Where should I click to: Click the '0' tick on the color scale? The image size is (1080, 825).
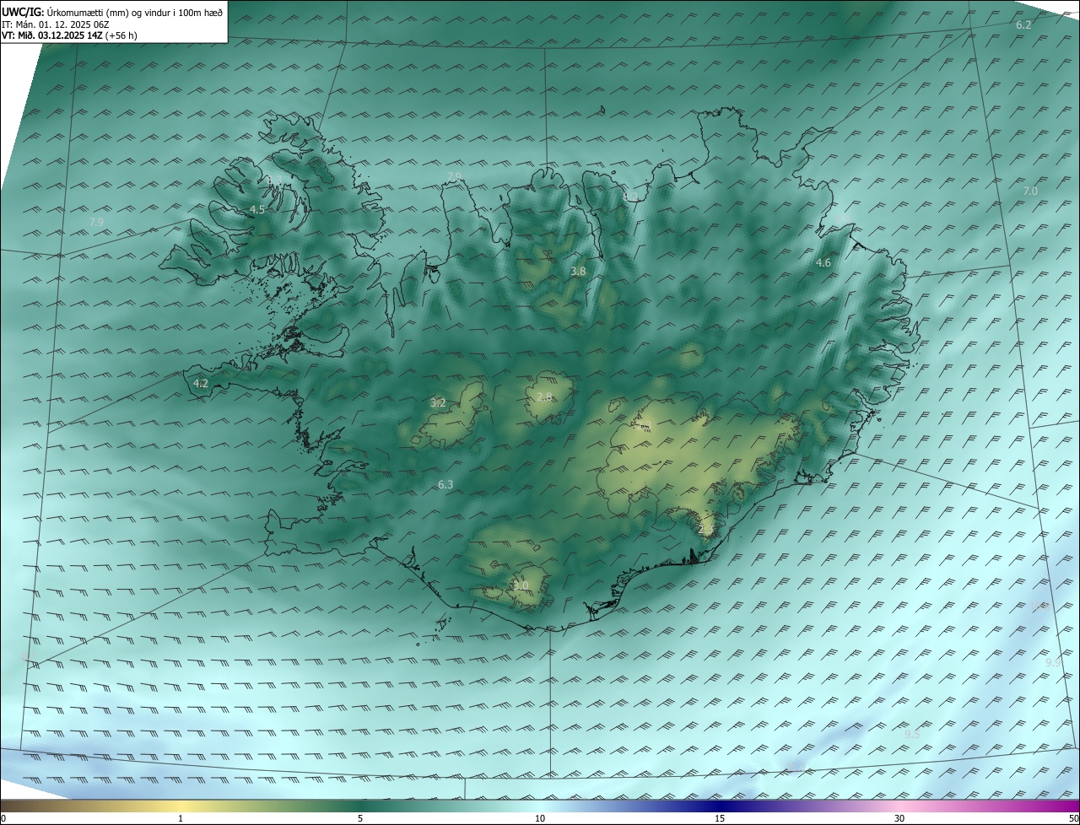click(3, 818)
